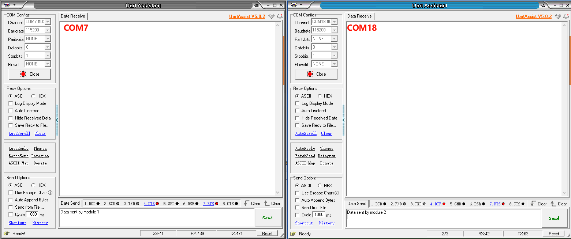
Task: Open the Paritybits dropdown in COM18 window
Action: pos(334,39)
